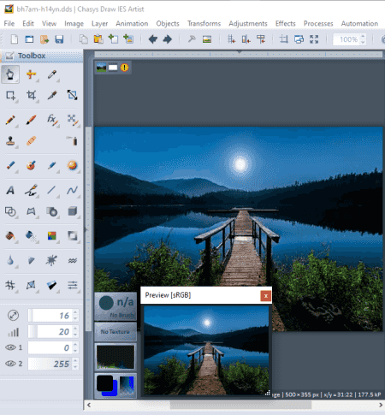Click the stepper arrows beside value 0
This screenshot has width=385, height=415.
[x=75, y=347]
